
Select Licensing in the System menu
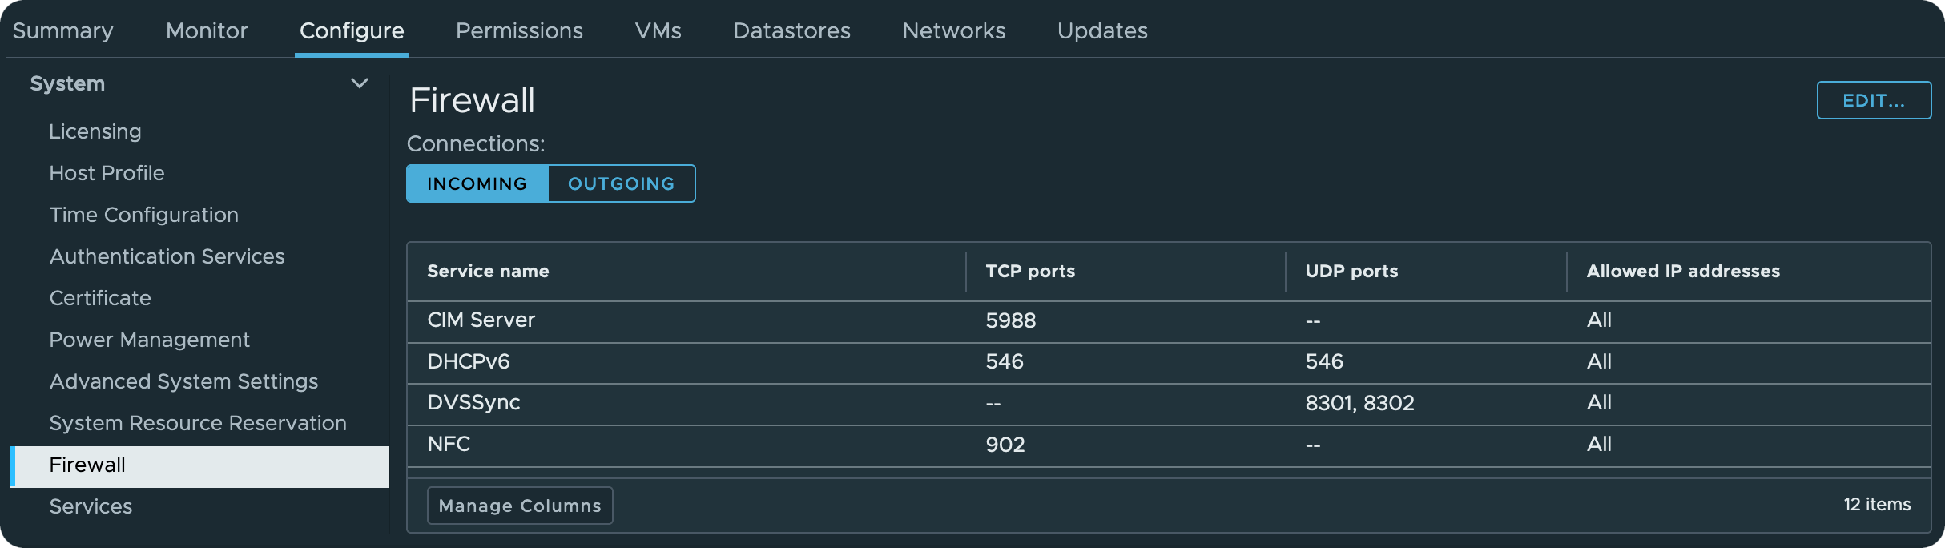(95, 131)
